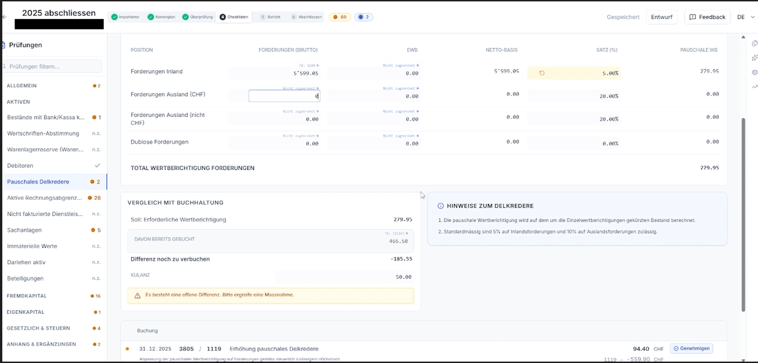This screenshot has height=363, width=758.
Task: Click the Entwurf status button
Action: [x=661, y=17]
